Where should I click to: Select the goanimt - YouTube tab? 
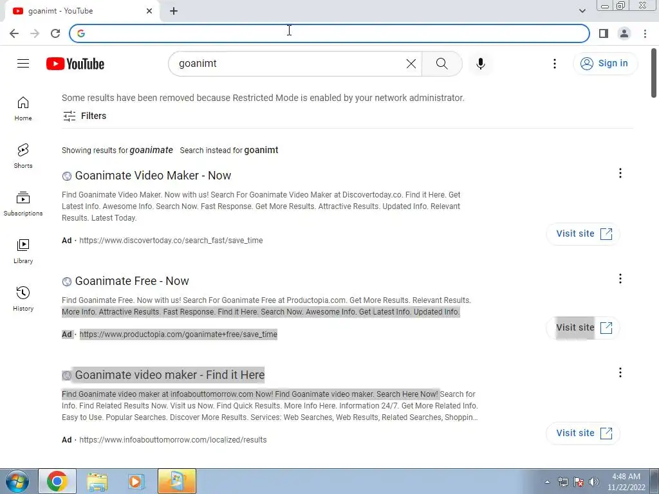(x=82, y=11)
